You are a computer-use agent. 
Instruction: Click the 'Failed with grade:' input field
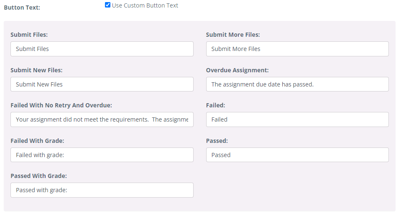[102, 155]
